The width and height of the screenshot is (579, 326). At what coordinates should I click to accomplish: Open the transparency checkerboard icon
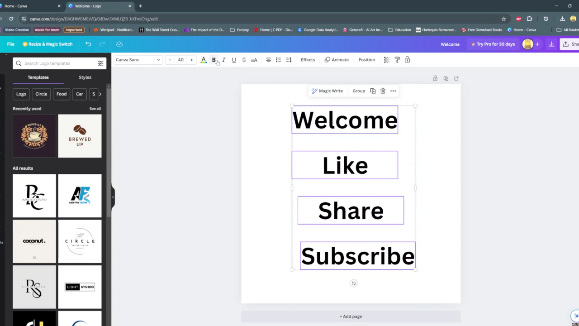click(x=387, y=60)
